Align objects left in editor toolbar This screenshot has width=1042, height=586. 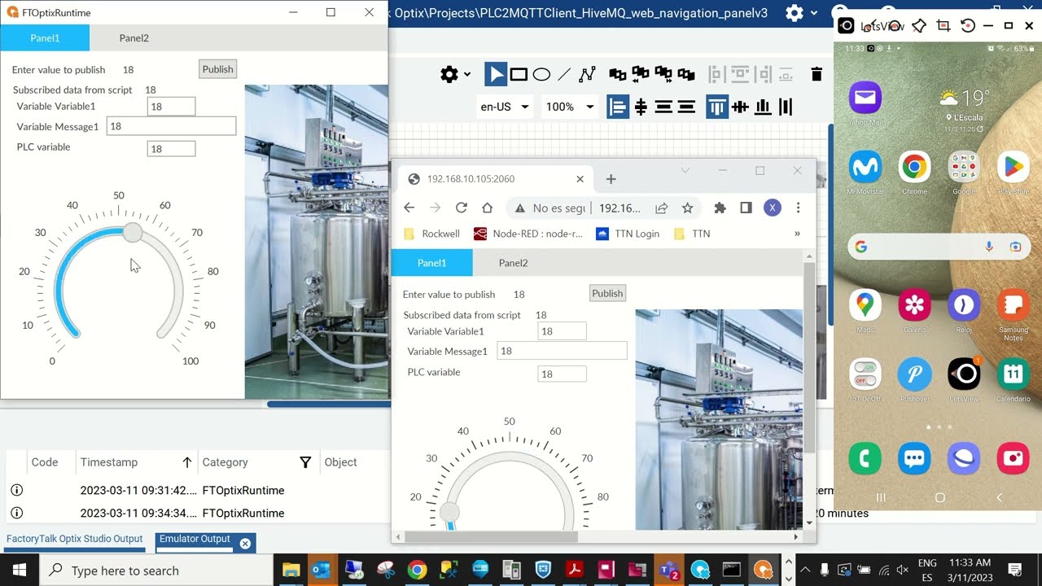(x=618, y=107)
